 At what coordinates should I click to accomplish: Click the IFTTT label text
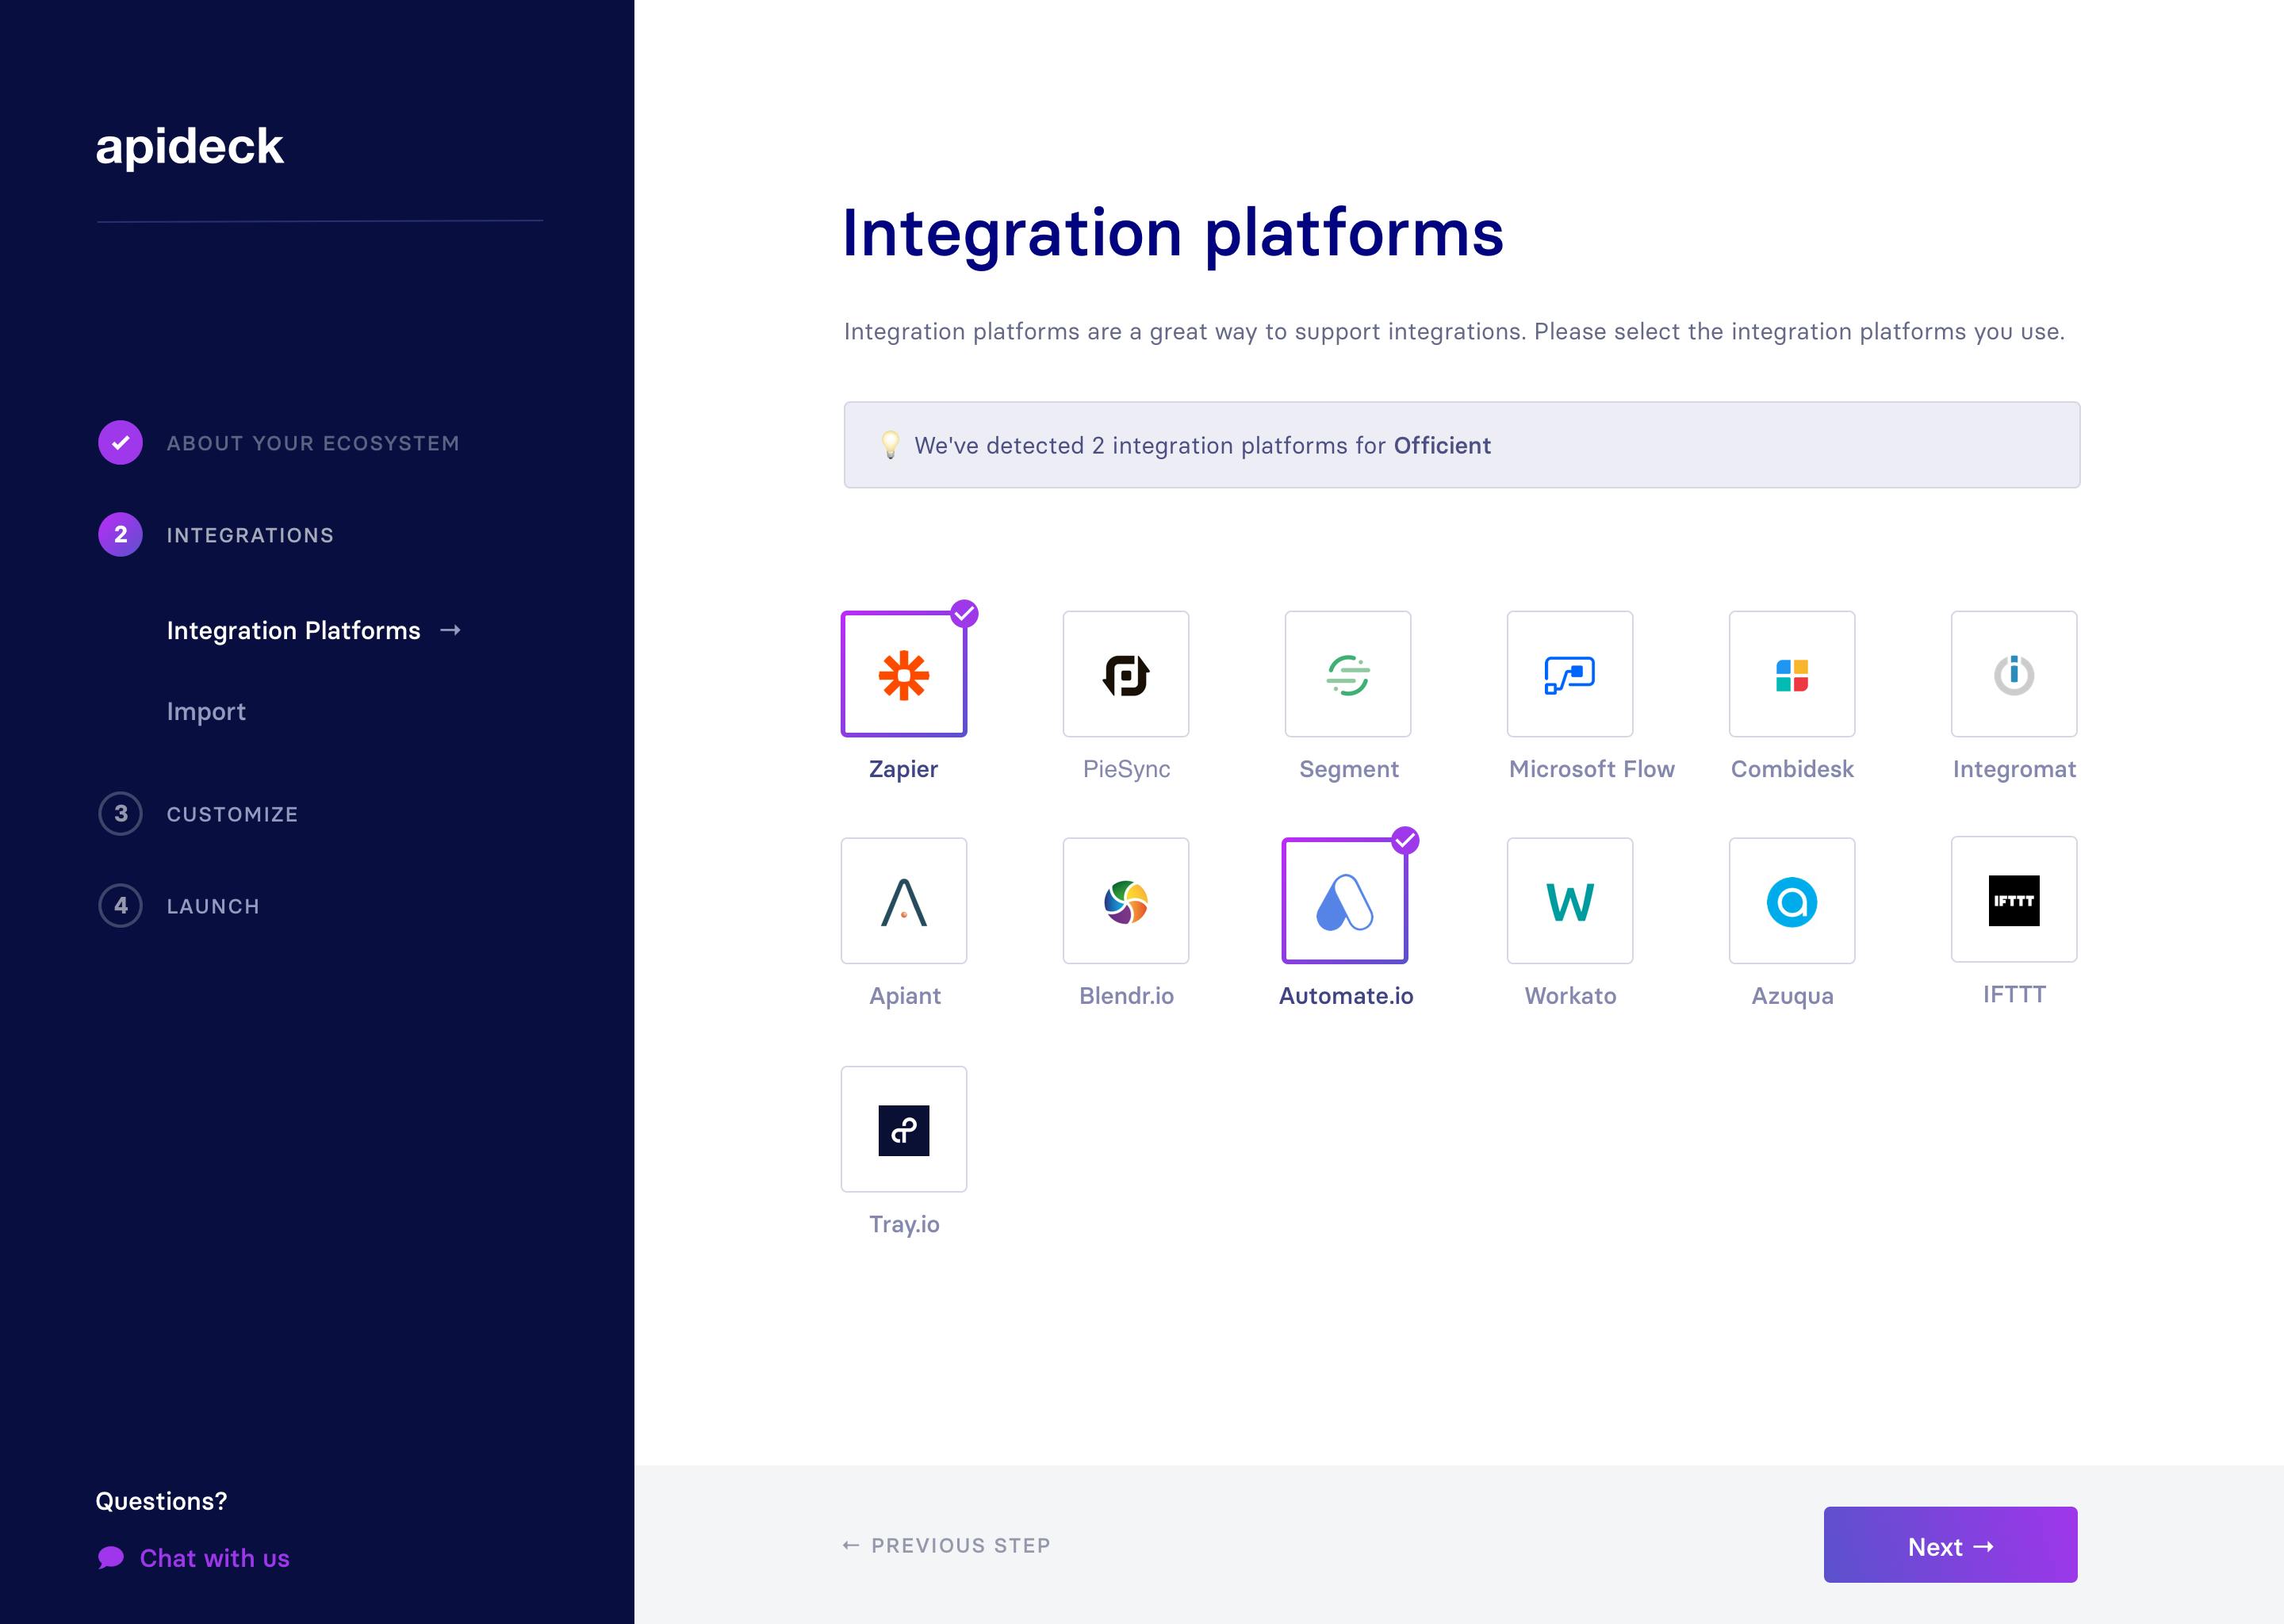pos(2014,995)
